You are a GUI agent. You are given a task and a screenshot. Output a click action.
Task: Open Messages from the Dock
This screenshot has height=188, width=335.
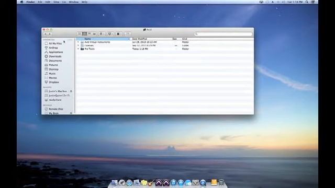point(188,183)
